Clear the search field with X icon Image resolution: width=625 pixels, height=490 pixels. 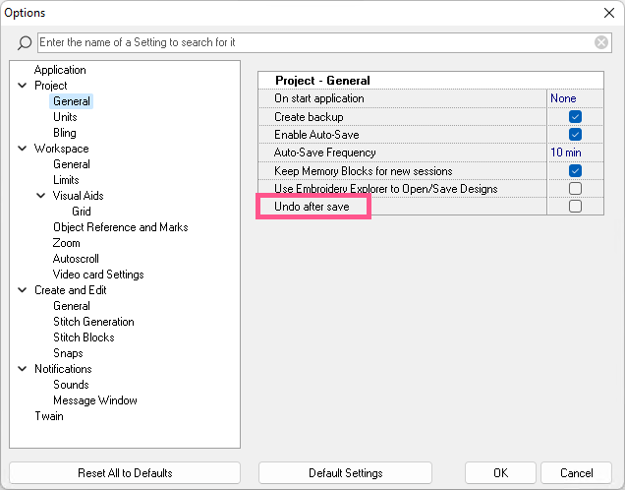(601, 42)
